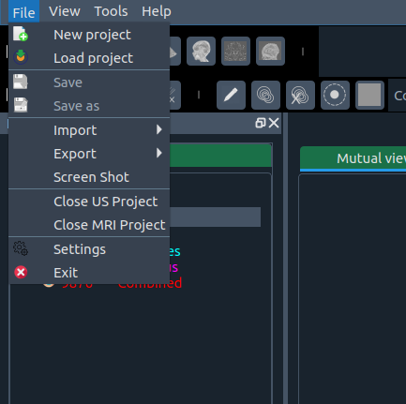
Task: Open the Tools menu
Action: (111, 11)
